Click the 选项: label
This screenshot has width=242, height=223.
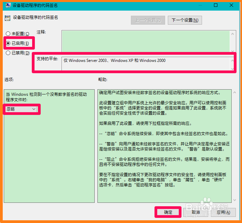pyautogui.click(x=9, y=80)
